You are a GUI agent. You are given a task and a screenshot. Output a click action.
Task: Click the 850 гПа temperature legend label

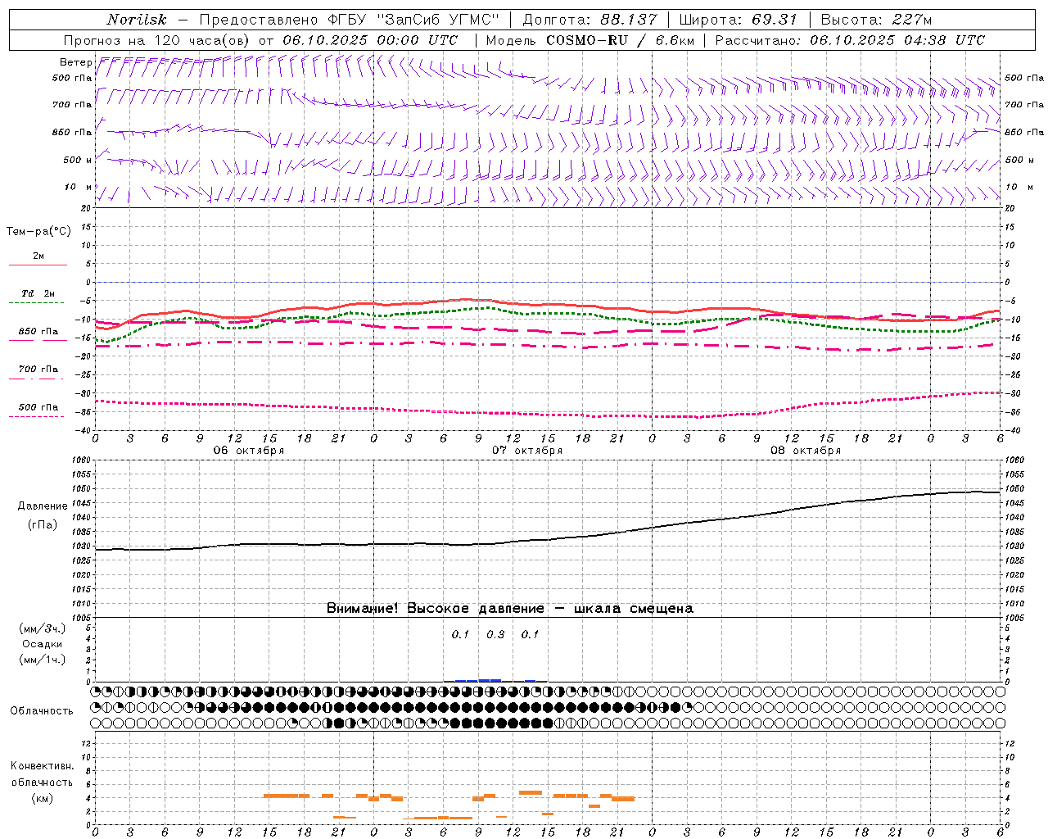[x=38, y=332]
